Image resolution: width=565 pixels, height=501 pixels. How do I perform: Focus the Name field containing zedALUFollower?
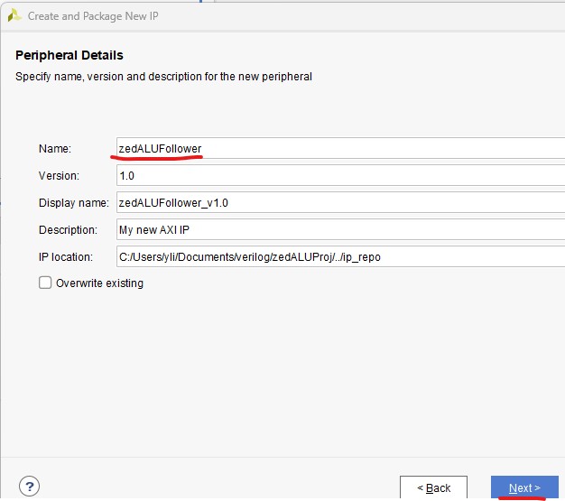click(x=338, y=149)
